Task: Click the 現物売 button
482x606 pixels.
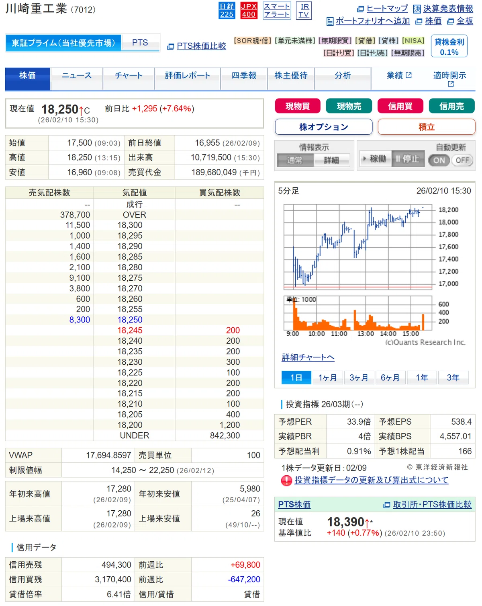Action: pos(349,106)
